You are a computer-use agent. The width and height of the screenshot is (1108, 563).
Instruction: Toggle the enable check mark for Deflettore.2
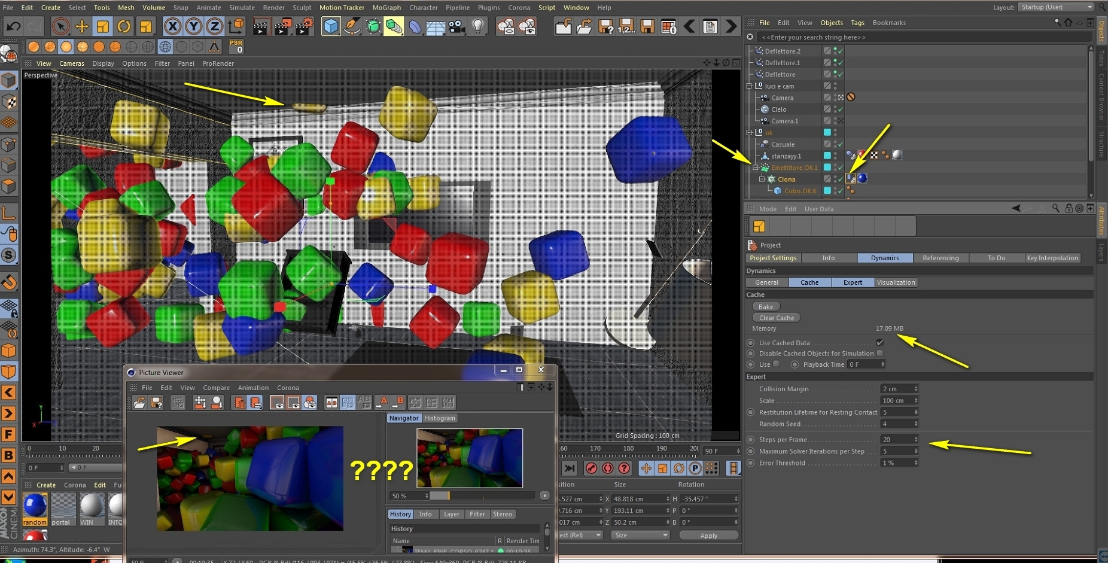841,51
